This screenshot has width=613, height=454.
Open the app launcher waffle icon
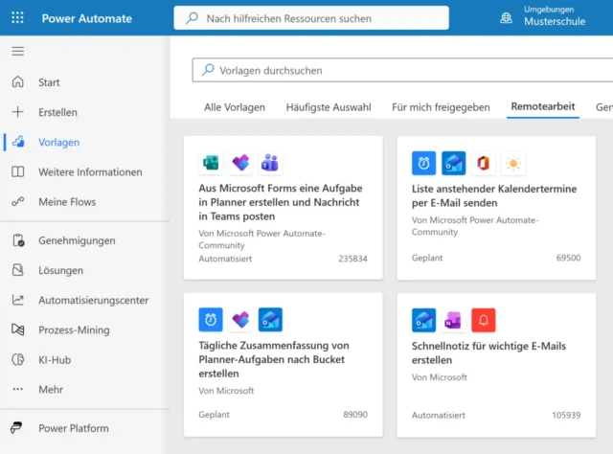tap(17, 18)
